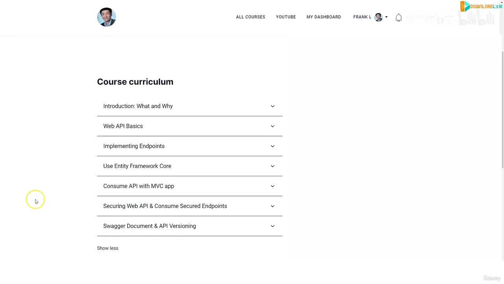This screenshot has width=504, height=284.
Task: Click the page vertical scrollbar
Action: click(502, 110)
